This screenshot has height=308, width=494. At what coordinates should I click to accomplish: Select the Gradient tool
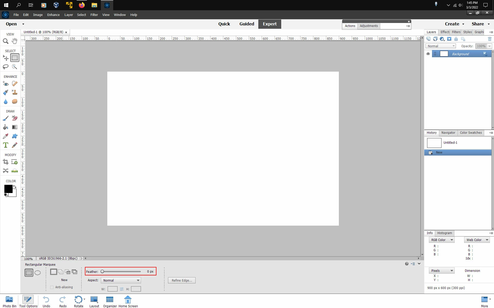pyautogui.click(x=15, y=127)
